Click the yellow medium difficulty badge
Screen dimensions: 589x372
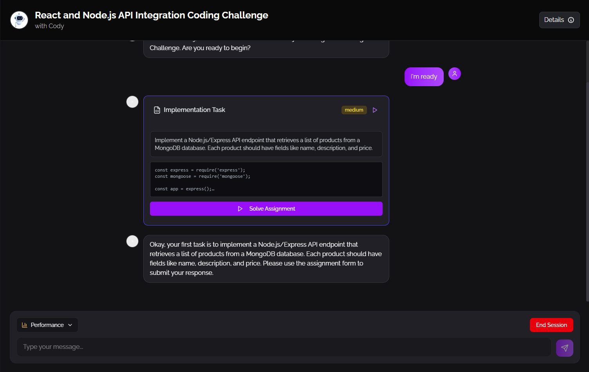(354, 110)
